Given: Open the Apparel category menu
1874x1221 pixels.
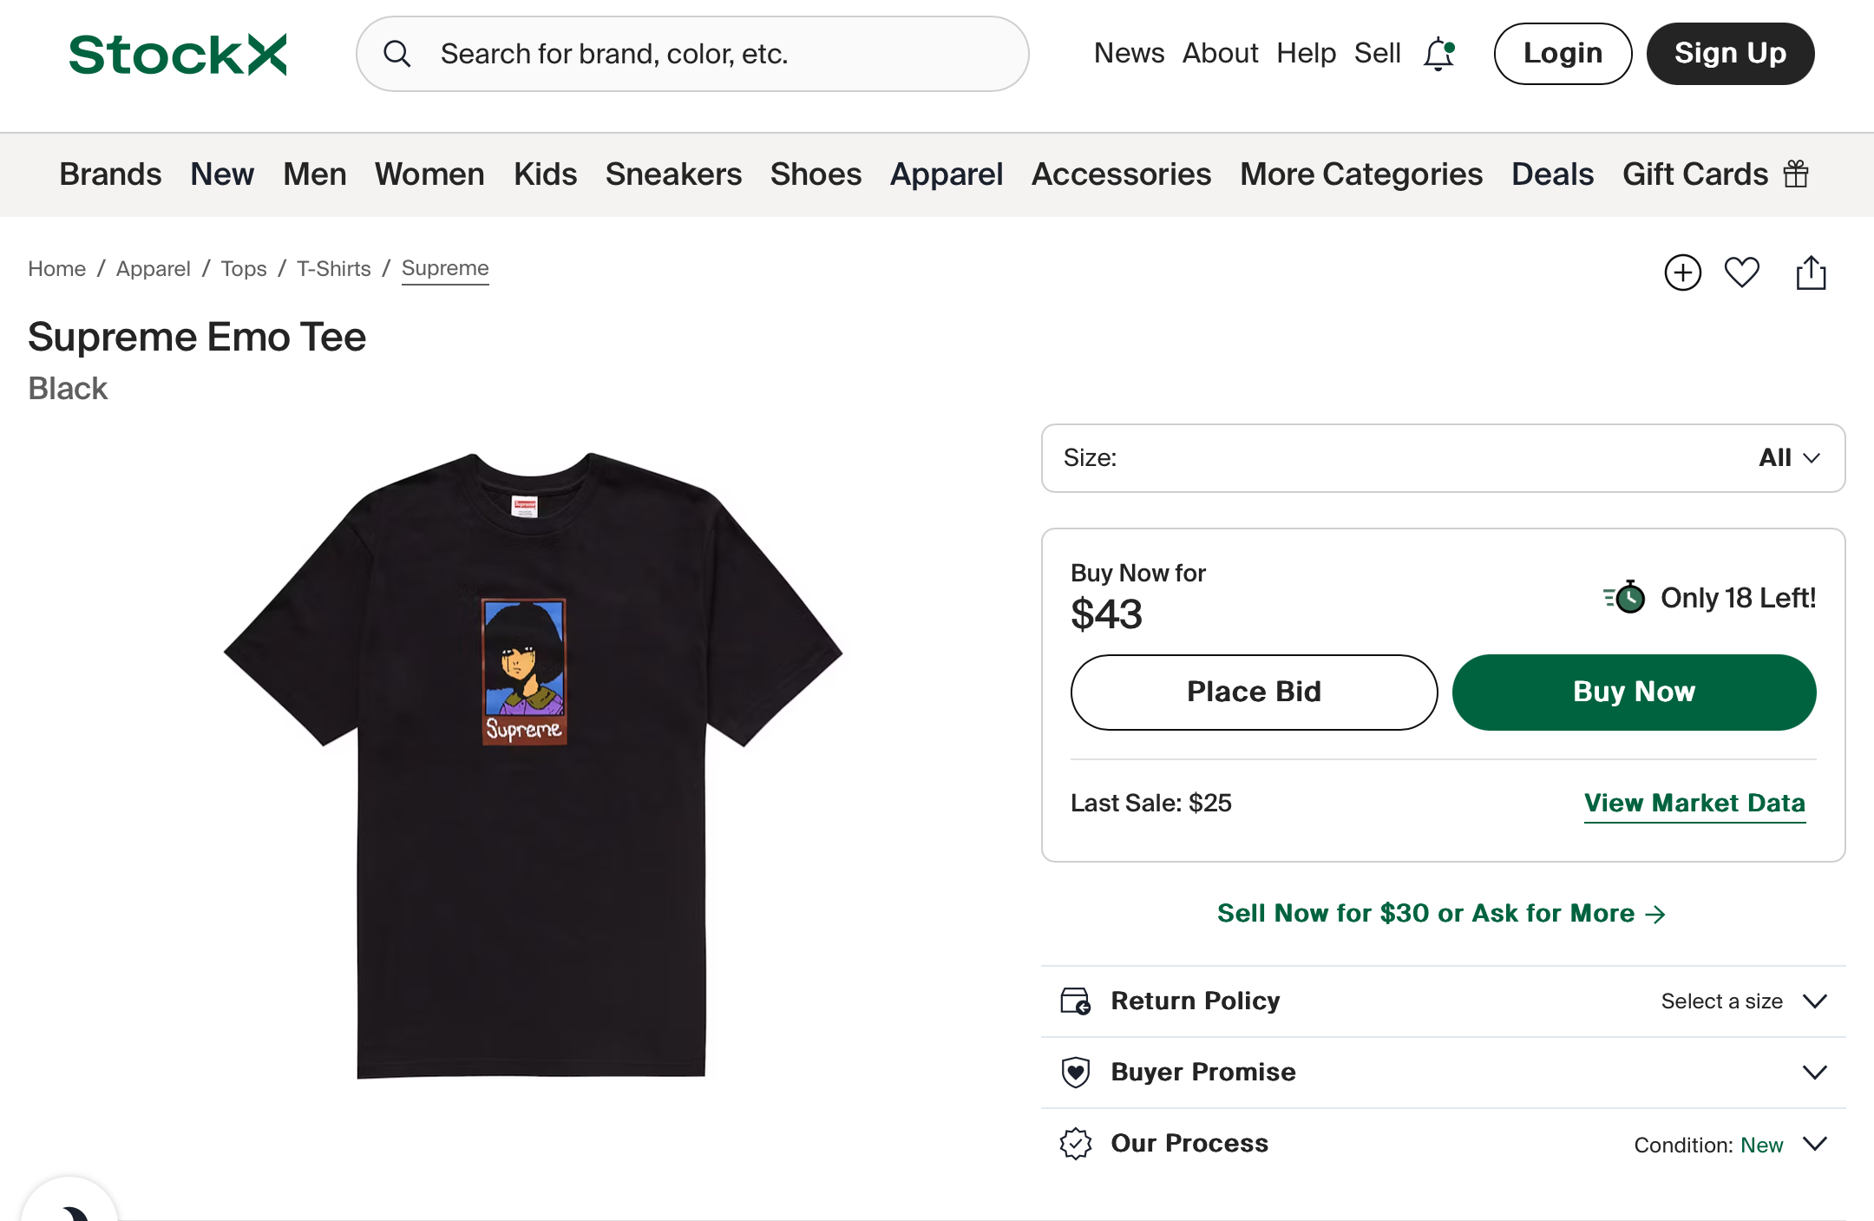Looking at the screenshot, I should pos(947,174).
